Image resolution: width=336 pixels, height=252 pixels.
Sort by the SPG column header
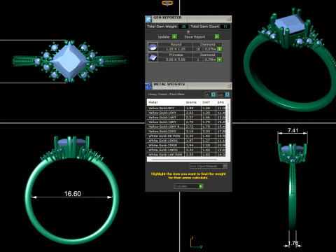[x=220, y=102]
